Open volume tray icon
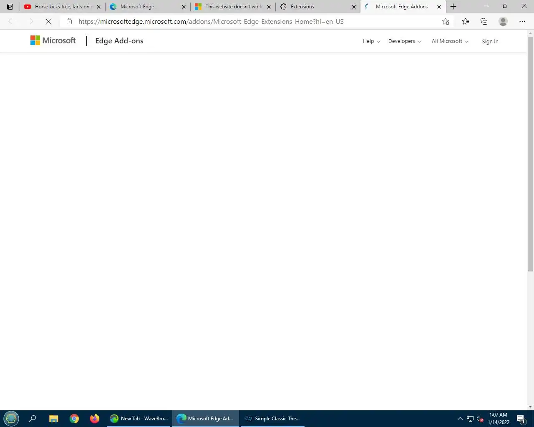This screenshot has height=427, width=534. pyautogui.click(x=480, y=419)
